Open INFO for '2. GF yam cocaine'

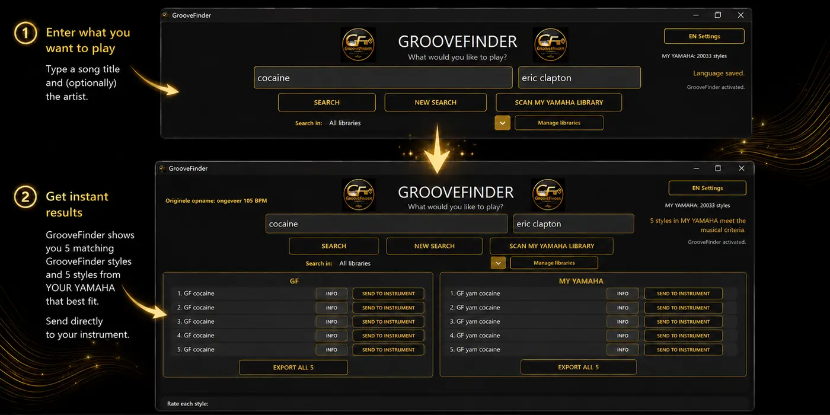click(622, 308)
